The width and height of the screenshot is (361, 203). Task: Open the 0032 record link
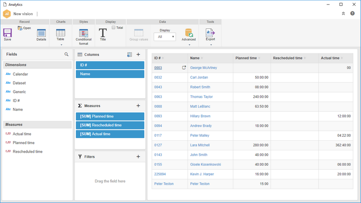click(158, 77)
